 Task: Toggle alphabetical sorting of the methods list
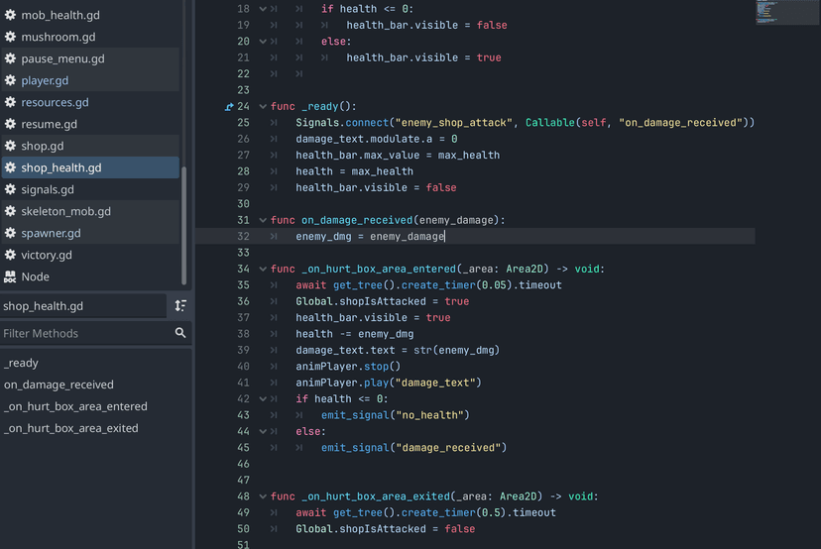(x=180, y=306)
